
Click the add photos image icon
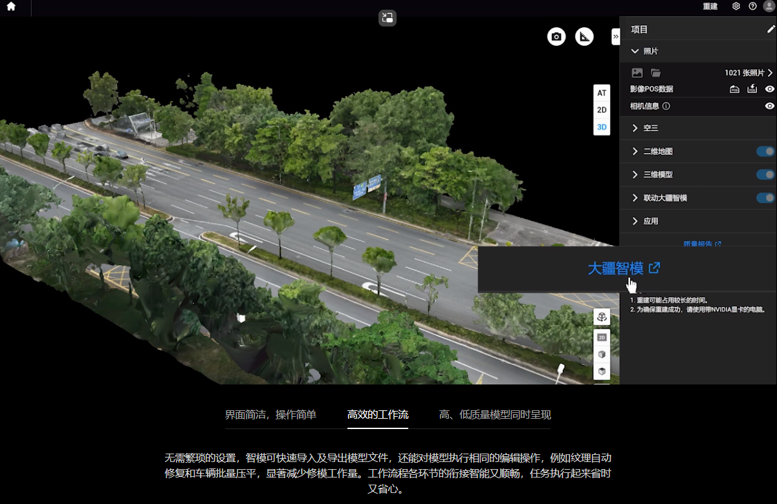[637, 73]
